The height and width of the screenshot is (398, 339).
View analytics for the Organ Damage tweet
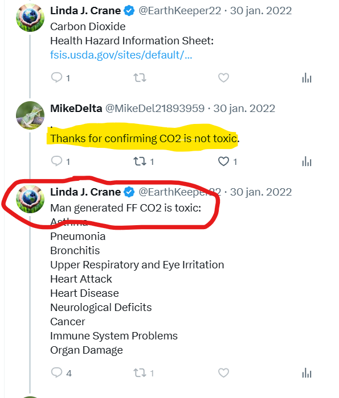point(307,373)
